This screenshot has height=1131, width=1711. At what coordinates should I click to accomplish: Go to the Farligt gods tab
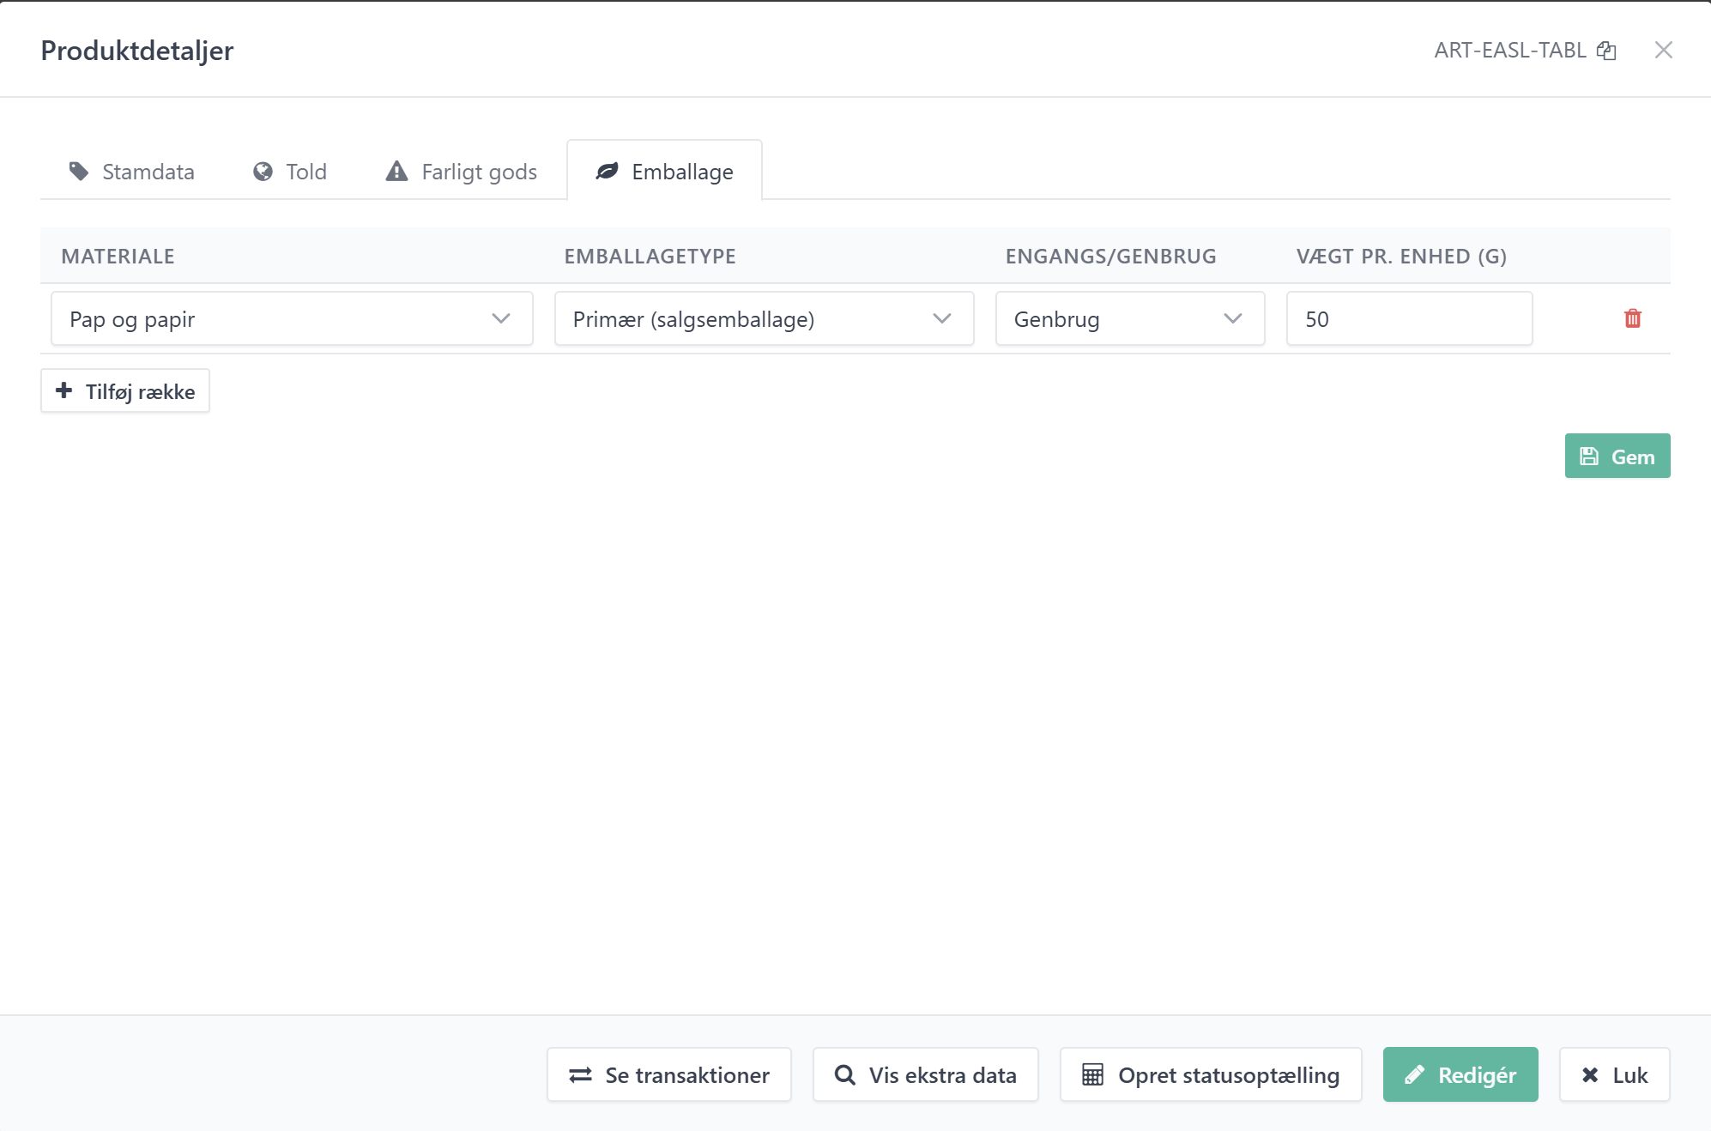pos(462,172)
